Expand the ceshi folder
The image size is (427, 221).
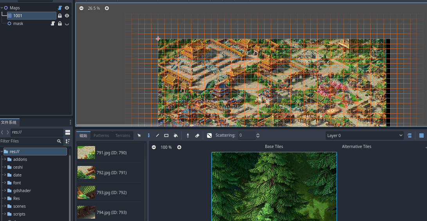pos(5,167)
